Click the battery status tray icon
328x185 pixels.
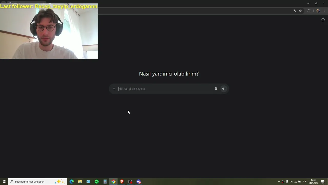(x=300, y=182)
